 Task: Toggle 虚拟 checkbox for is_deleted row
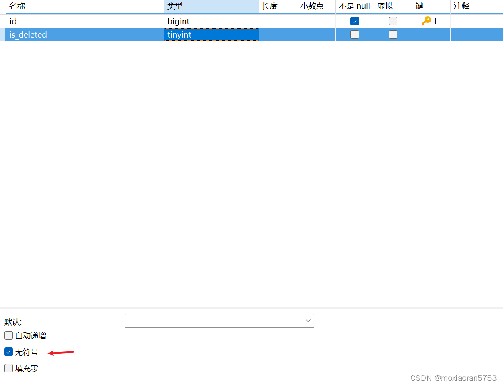click(393, 34)
